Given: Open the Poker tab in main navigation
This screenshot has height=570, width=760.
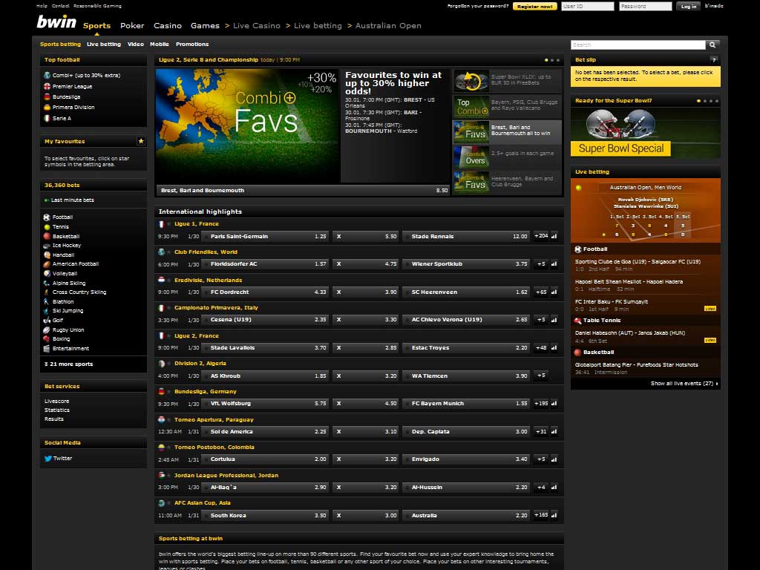Looking at the screenshot, I should (x=132, y=26).
